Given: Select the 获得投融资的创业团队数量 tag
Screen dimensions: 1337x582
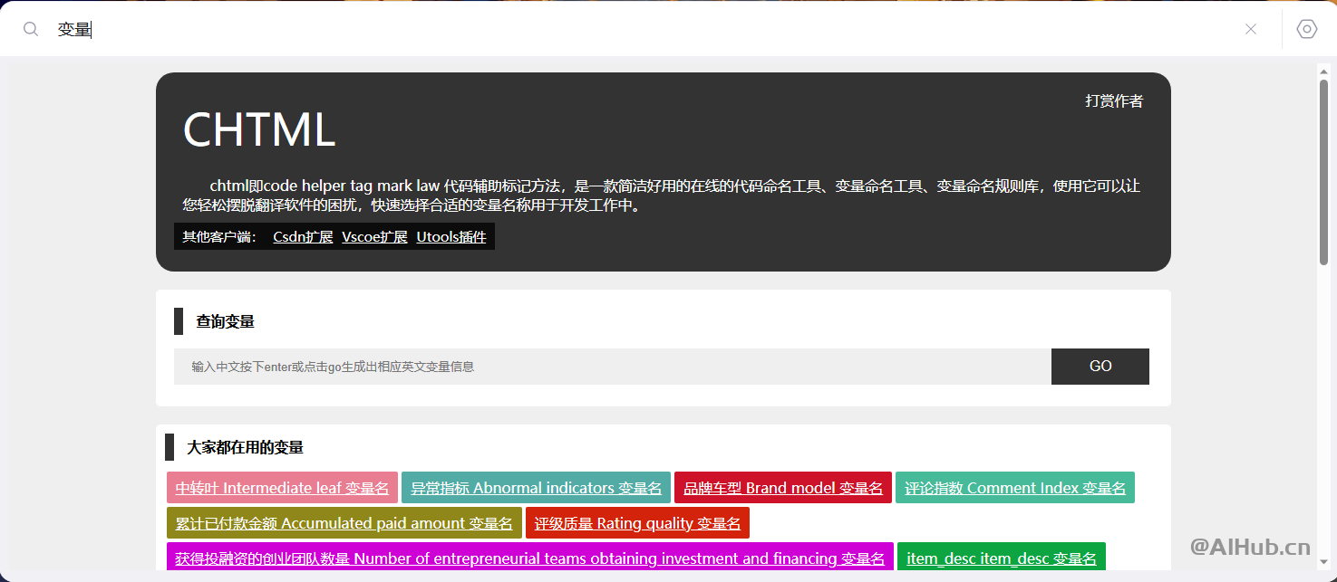Looking at the screenshot, I should [529, 558].
